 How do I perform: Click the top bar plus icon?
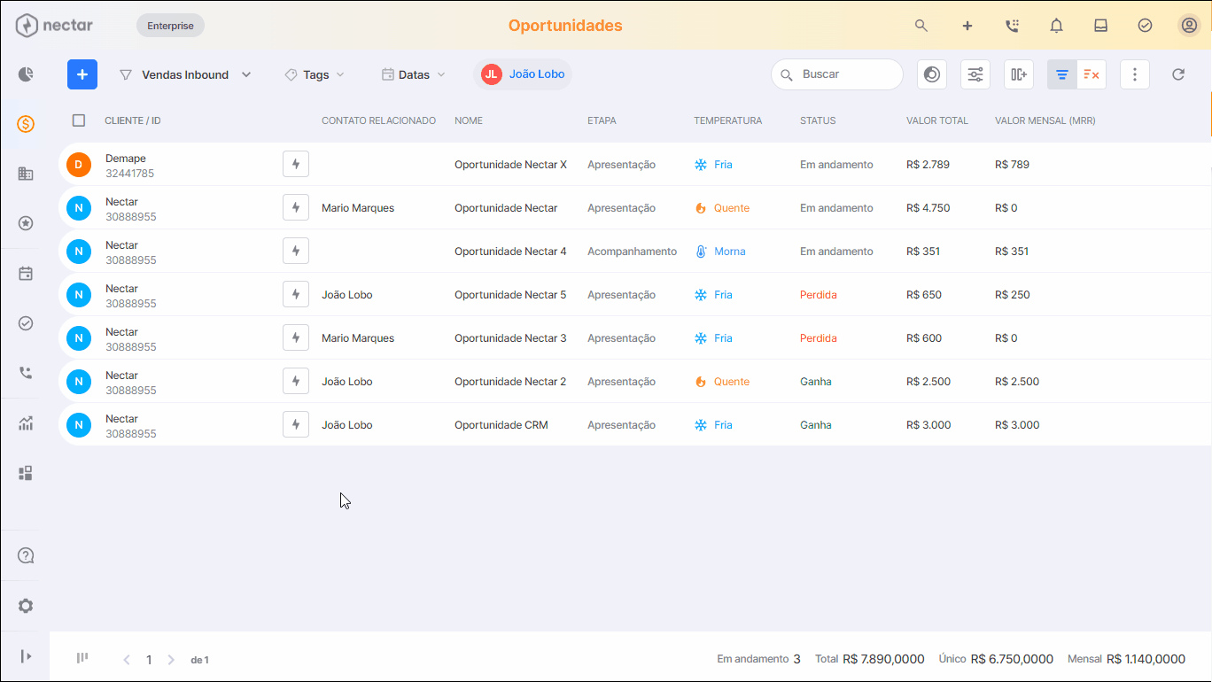coord(967,26)
